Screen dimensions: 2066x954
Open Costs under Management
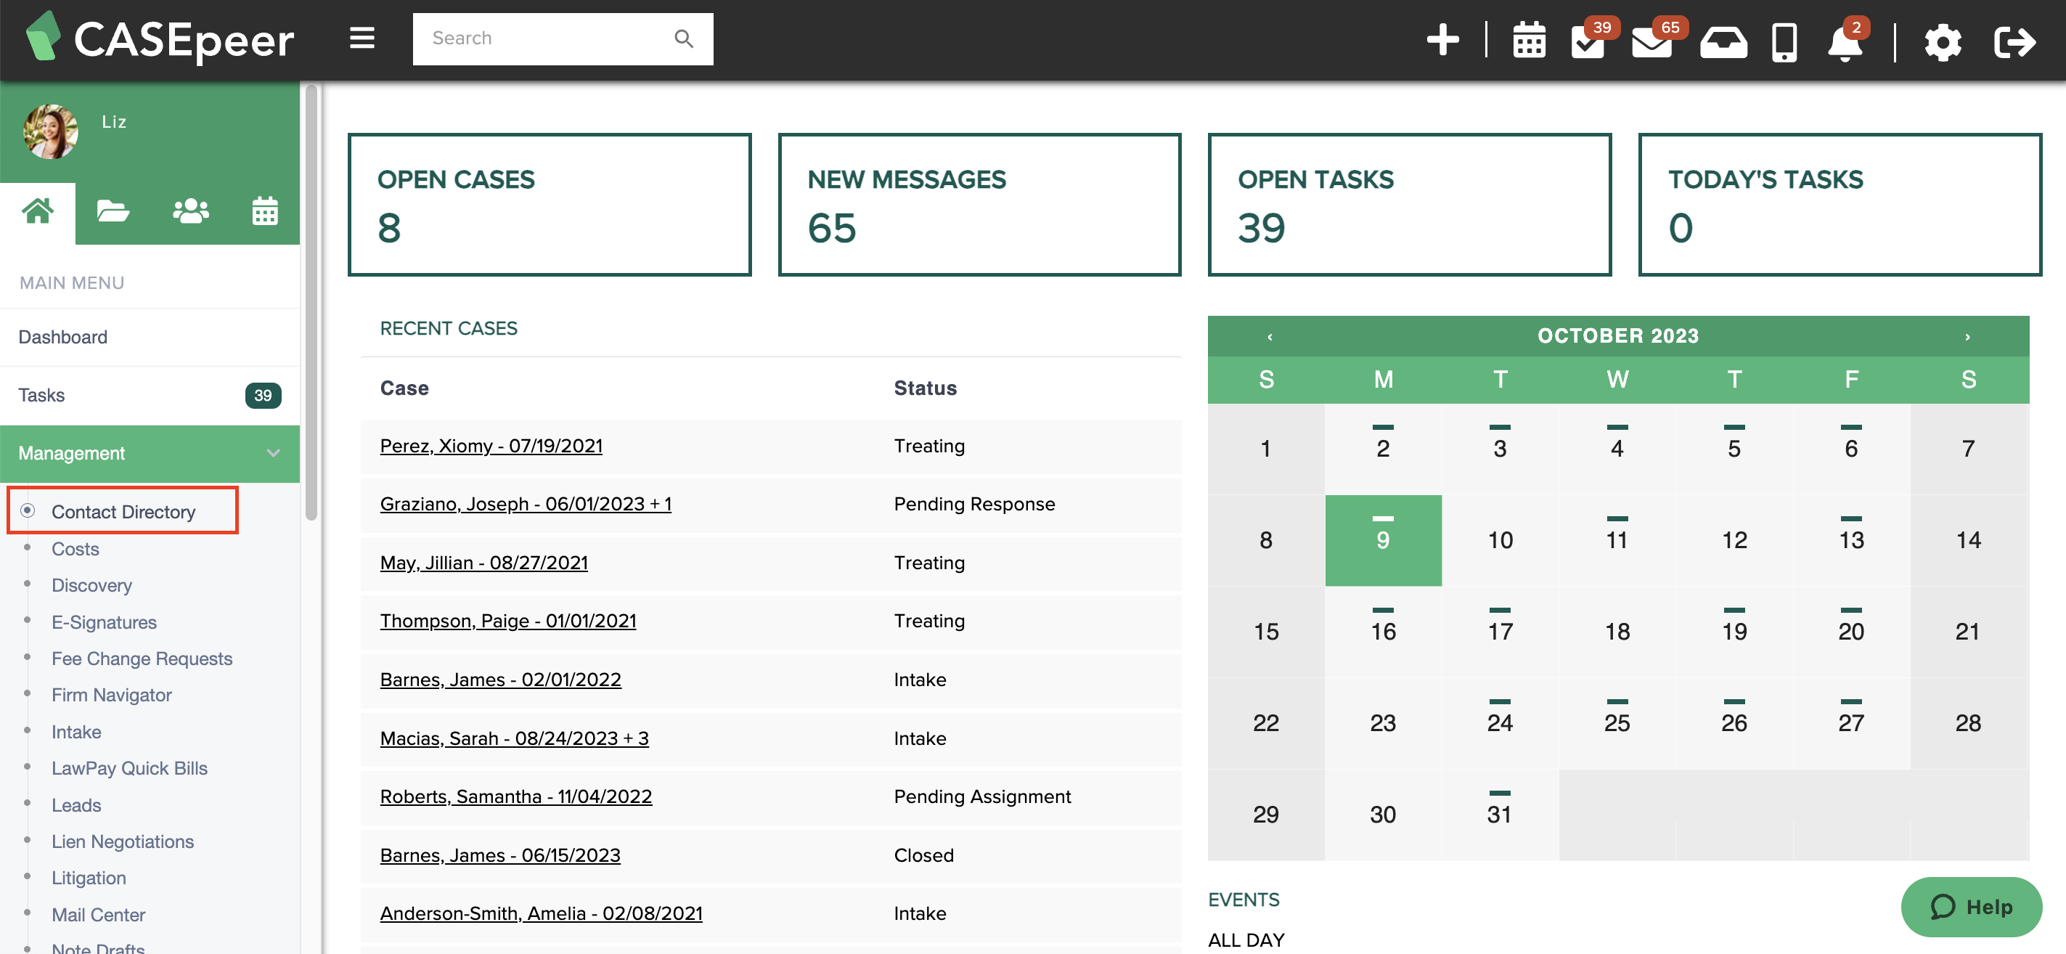[x=75, y=549]
